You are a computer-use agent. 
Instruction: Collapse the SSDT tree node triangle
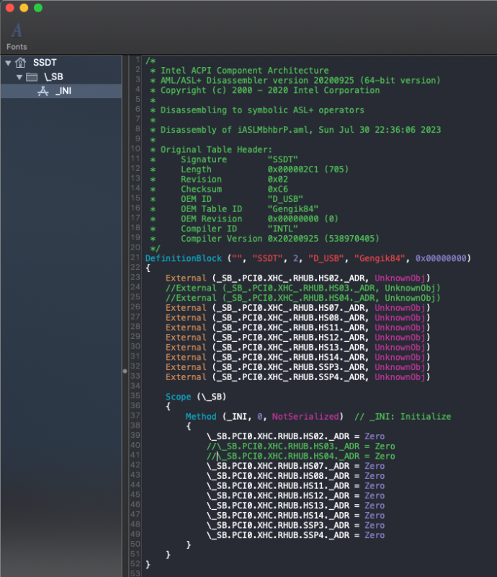click(x=8, y=63)
